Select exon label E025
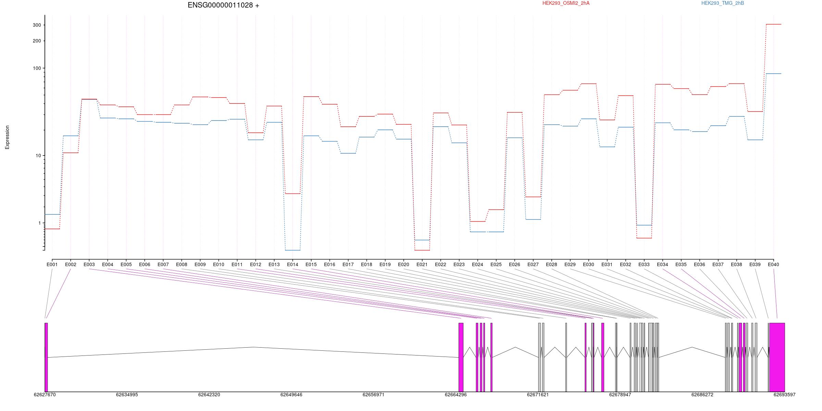The height and width of the screenshot is (411, 822). (x=496, y=264)
